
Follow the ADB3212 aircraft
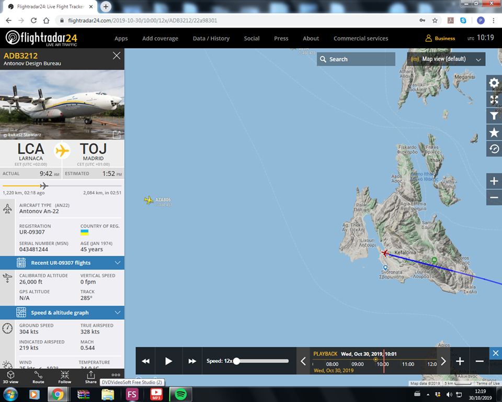(x=65, y=377)
